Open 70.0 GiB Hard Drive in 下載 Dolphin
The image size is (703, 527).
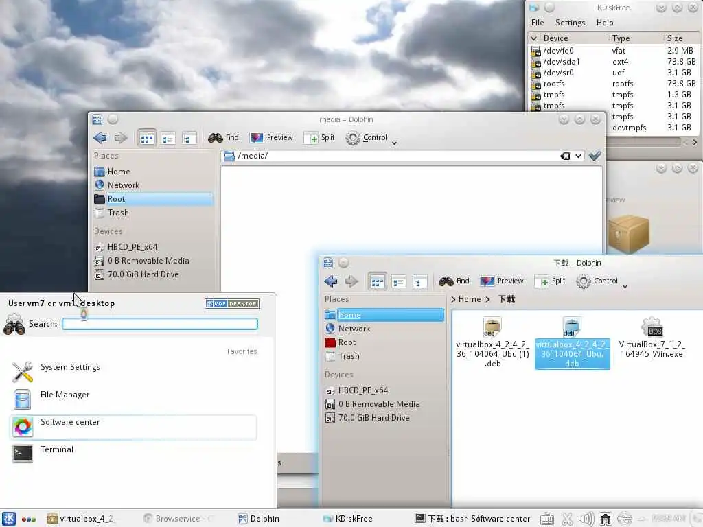tap(384, 418)
